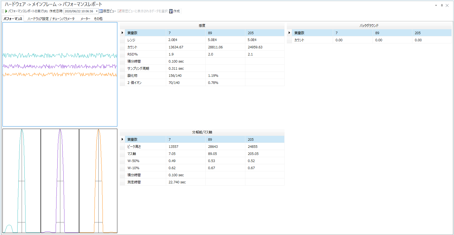Screen dimensions: 454x235
Task: Run the performance report (パフォーマンスレポートの実行)
Action: tap(26, 11)
